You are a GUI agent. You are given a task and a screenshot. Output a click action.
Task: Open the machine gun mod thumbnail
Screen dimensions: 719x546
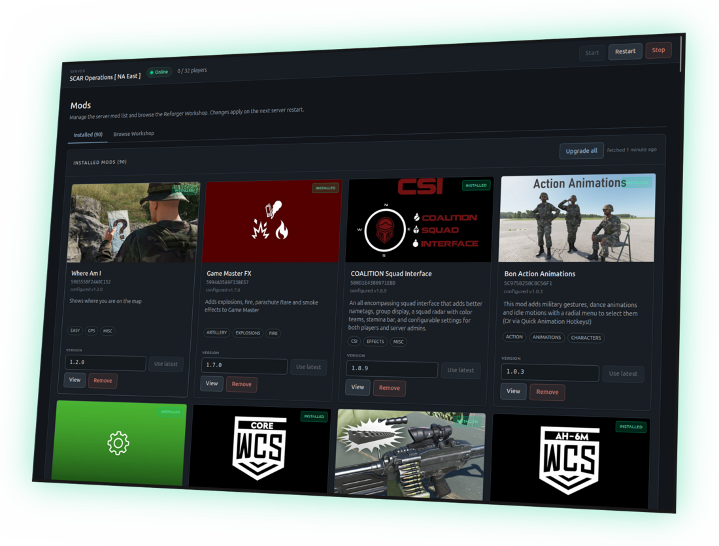409,455
